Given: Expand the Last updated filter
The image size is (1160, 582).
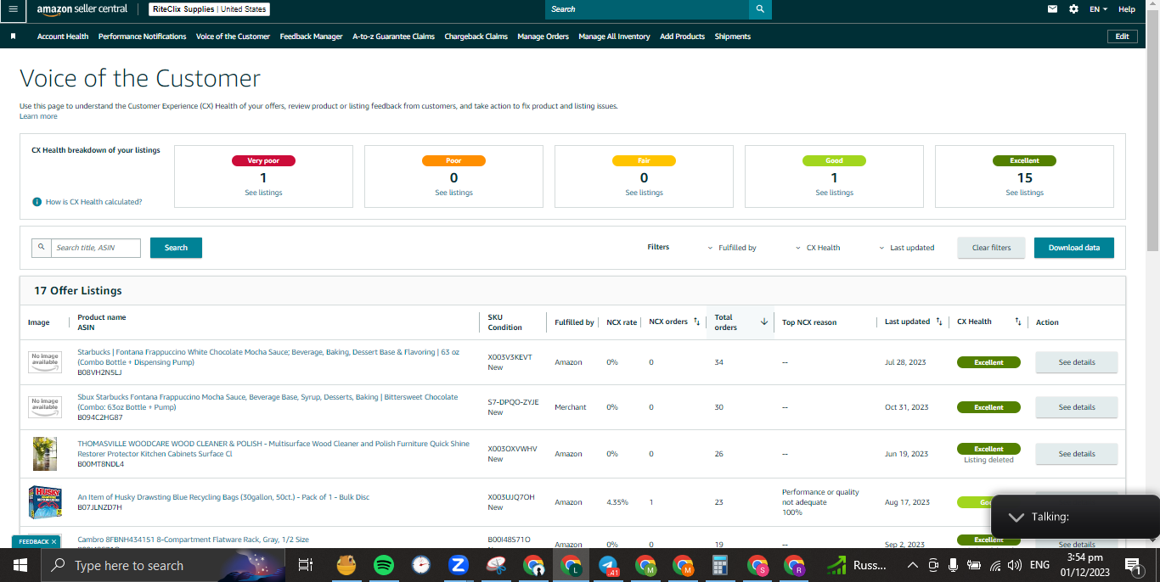Looking at the screenshot, I should coord(906,248).
